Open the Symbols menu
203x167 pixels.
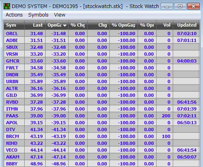pyautogui.click(x=38, y=15)
